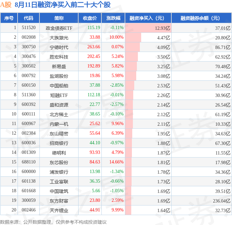Select the stock name 宁德时代
232x225 pixels.
pos(59,47)
